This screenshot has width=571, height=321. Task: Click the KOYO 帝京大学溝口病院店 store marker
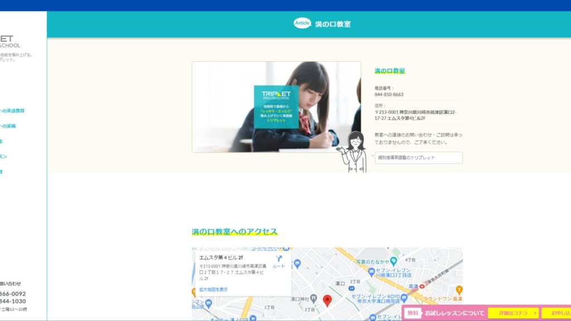(x=404, y=299)
